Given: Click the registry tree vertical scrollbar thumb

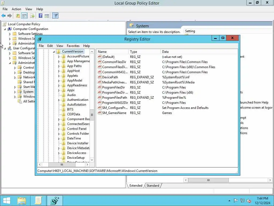Looking at the screenshot, I should pyautogui.click(x=92, y=115).
